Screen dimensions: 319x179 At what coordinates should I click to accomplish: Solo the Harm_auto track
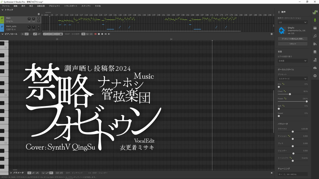(39, 30)
